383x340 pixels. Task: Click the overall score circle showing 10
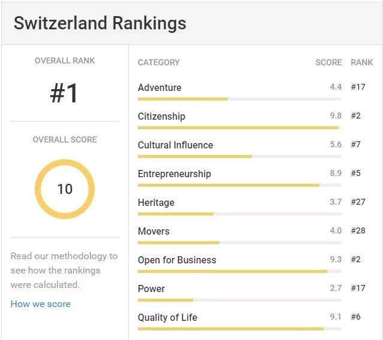click(x=65, y=189)
